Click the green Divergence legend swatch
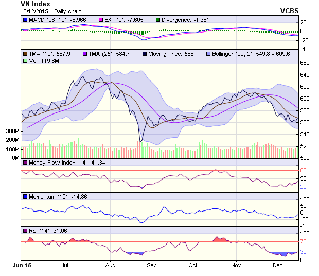Image resolution: width=319 pixels, height=276 pixels. click(x=158, y=20)
